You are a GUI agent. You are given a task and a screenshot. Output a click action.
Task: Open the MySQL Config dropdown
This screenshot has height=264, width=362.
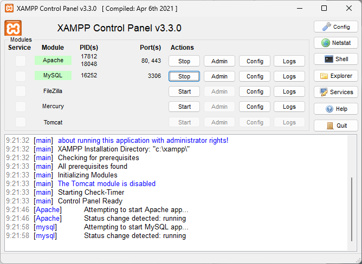[255, 76]
